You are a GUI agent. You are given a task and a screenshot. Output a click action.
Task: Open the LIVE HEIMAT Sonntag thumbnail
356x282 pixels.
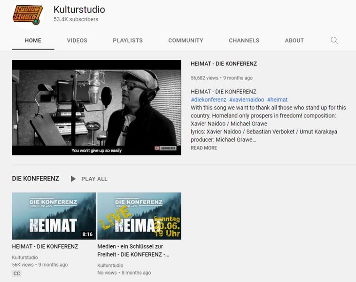coord(139,216)
